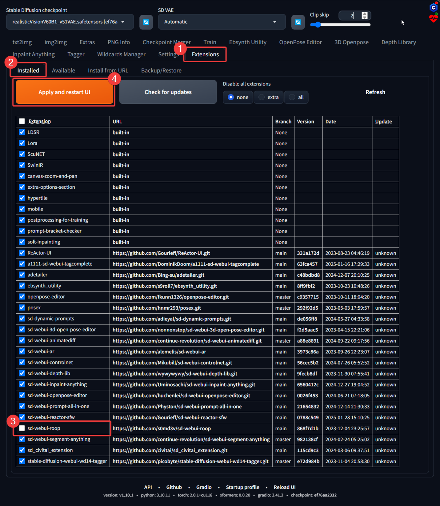Select the 'all' disable extensions radio option
440x506 pixels.
point(292,97)
